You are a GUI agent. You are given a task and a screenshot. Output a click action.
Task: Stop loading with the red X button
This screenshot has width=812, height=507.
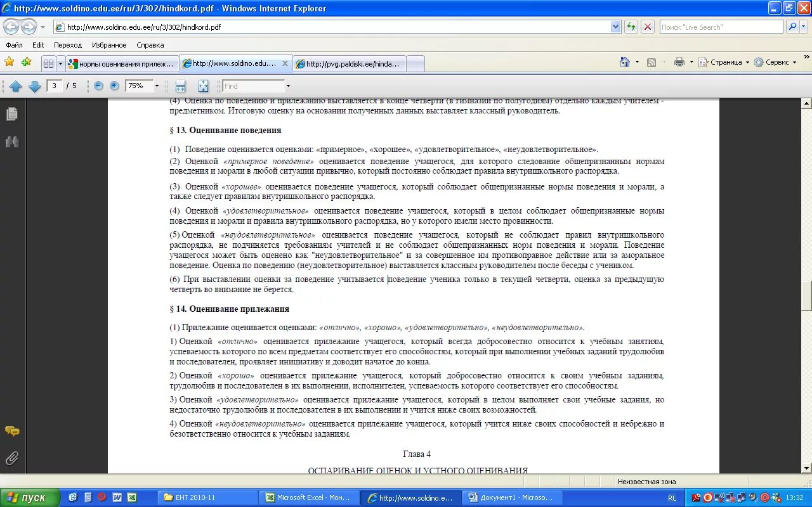pos(647,27)
